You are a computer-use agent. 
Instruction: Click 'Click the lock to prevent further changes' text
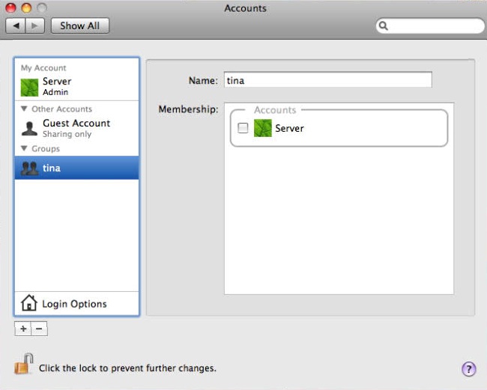tap(127, 368)
